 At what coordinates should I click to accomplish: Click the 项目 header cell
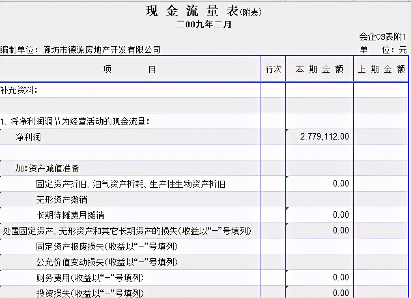tap(130, 69)
